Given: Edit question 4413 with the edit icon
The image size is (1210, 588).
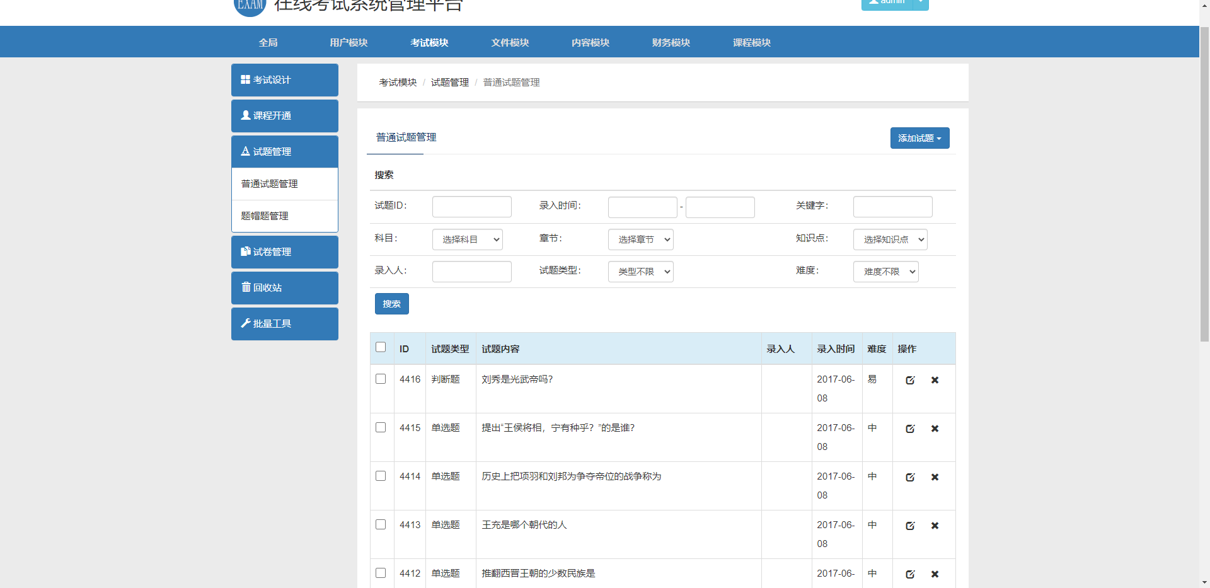Looking at the screenshot, I should click(910, 526).
